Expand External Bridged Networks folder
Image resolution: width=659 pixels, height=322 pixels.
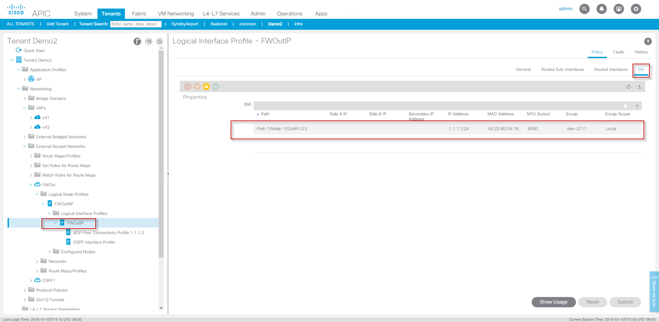tap(25, 137)
